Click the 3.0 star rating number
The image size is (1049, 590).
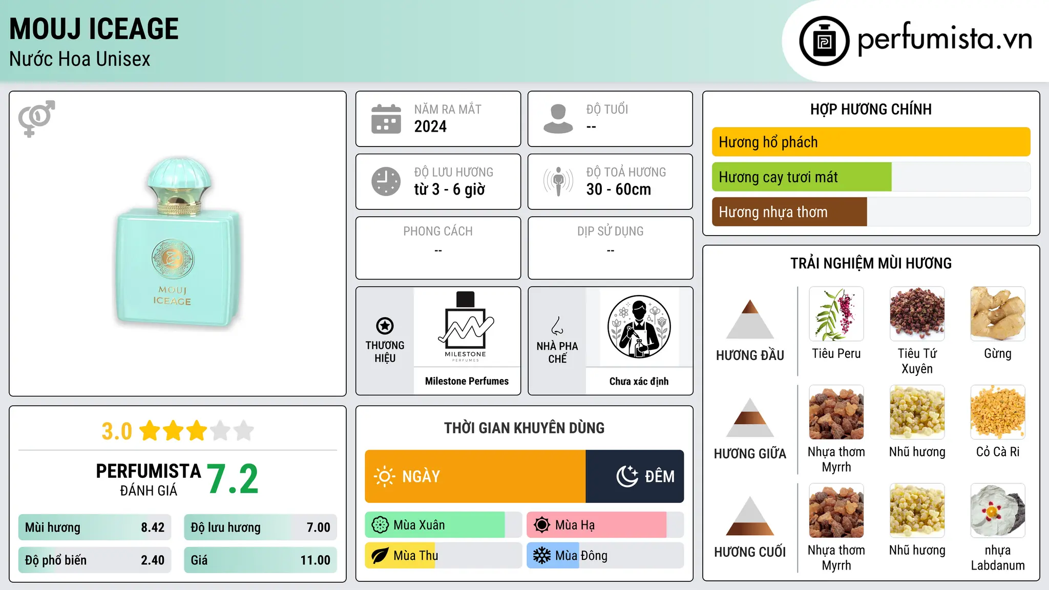click(x=117, y=431)
